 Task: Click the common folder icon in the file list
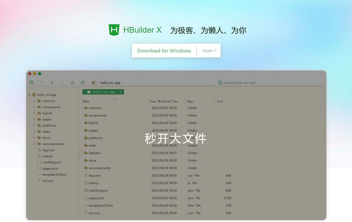tap(86, 108)
